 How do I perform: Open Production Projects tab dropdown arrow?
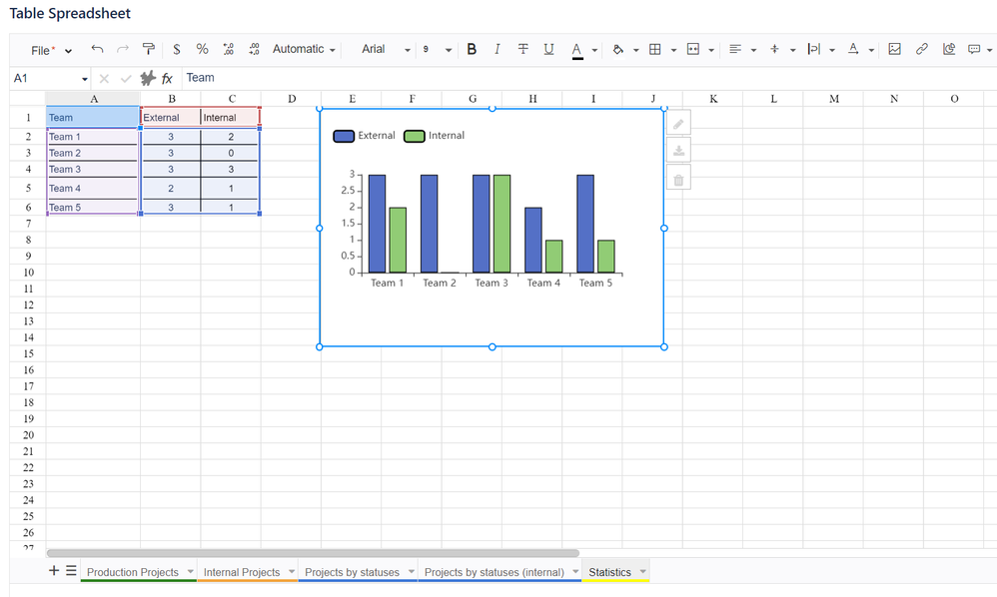click(x=190, y=572)
